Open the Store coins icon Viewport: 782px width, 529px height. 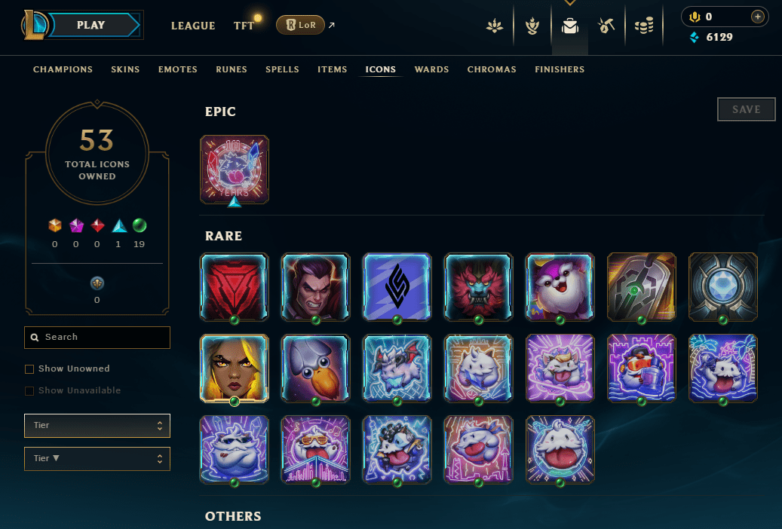pyautogui.click(x=644, y=26)
